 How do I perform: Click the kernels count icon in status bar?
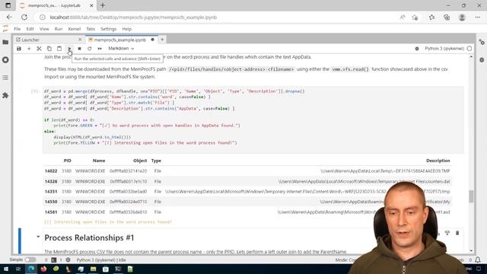tap(68, 260)
